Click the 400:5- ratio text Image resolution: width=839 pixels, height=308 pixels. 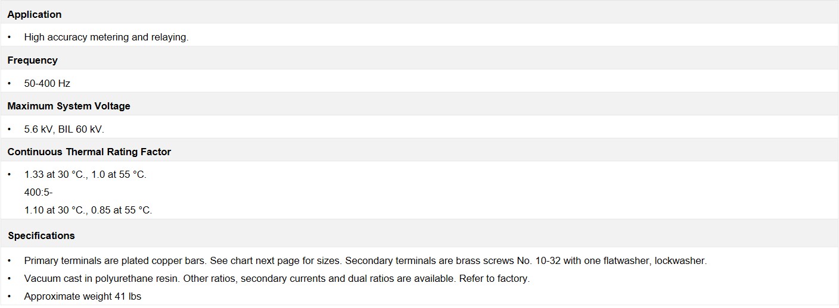(x=38, y=192)
